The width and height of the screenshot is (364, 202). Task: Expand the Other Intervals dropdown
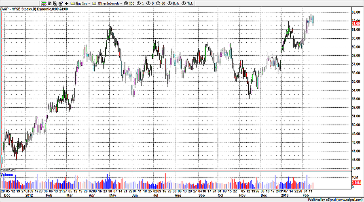click(108, 3)
